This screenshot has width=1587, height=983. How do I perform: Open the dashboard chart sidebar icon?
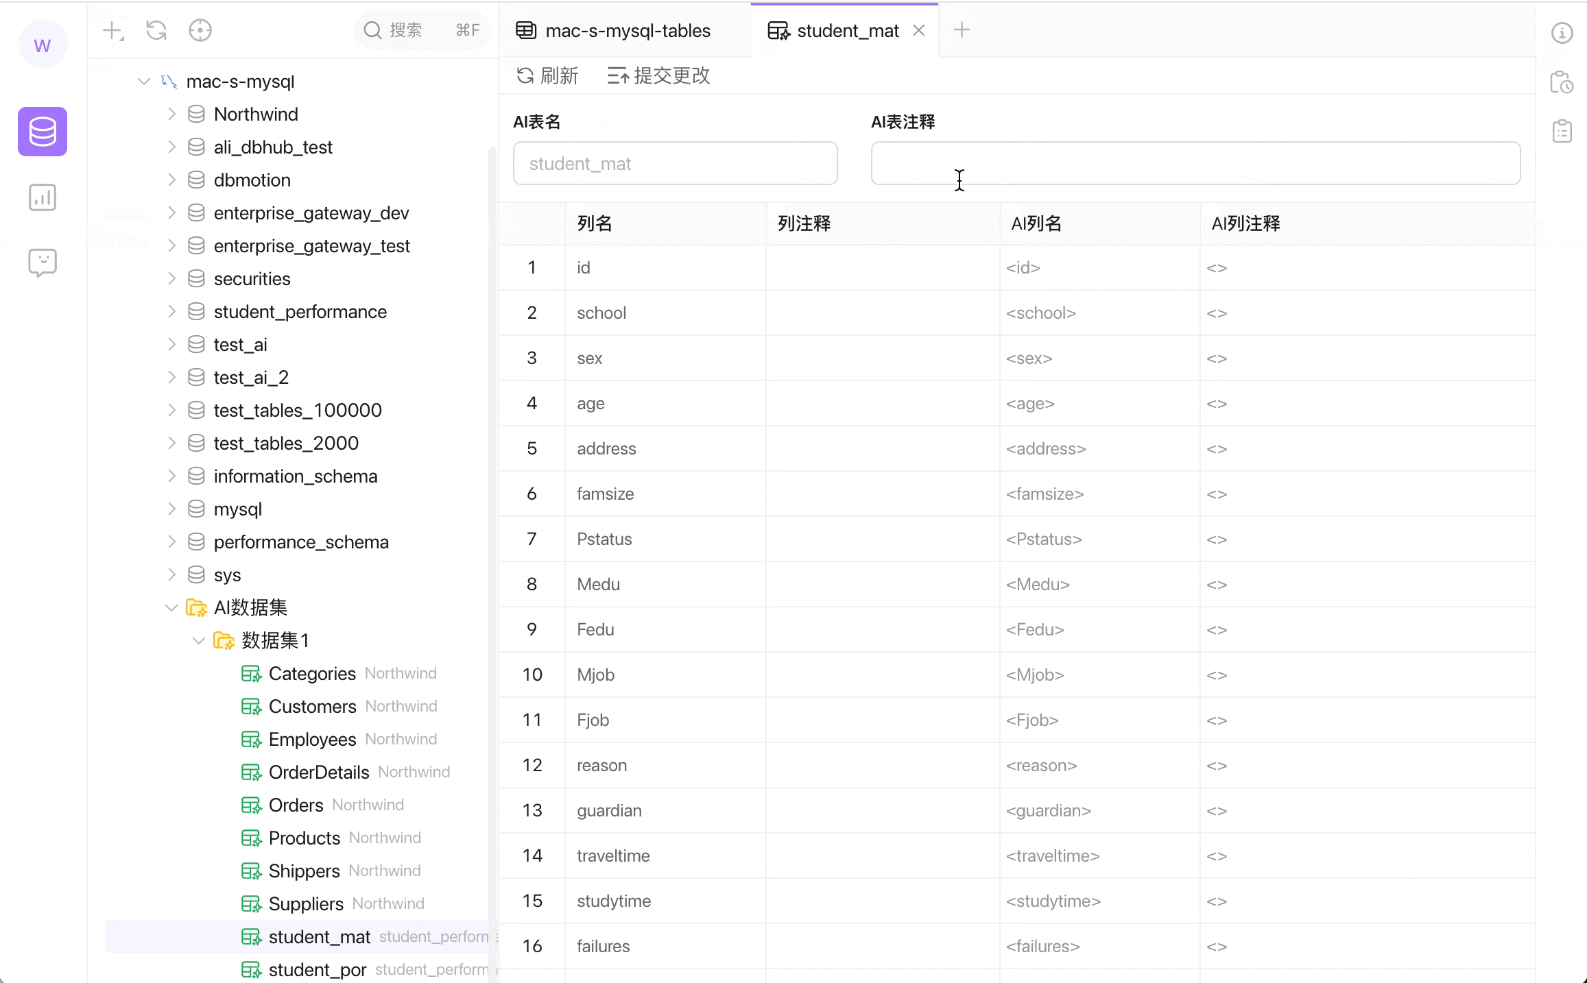[x=43, y=198]
